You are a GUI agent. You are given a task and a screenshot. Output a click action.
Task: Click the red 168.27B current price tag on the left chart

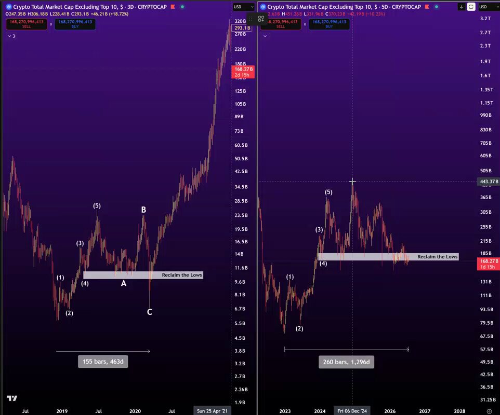[243, 72]
